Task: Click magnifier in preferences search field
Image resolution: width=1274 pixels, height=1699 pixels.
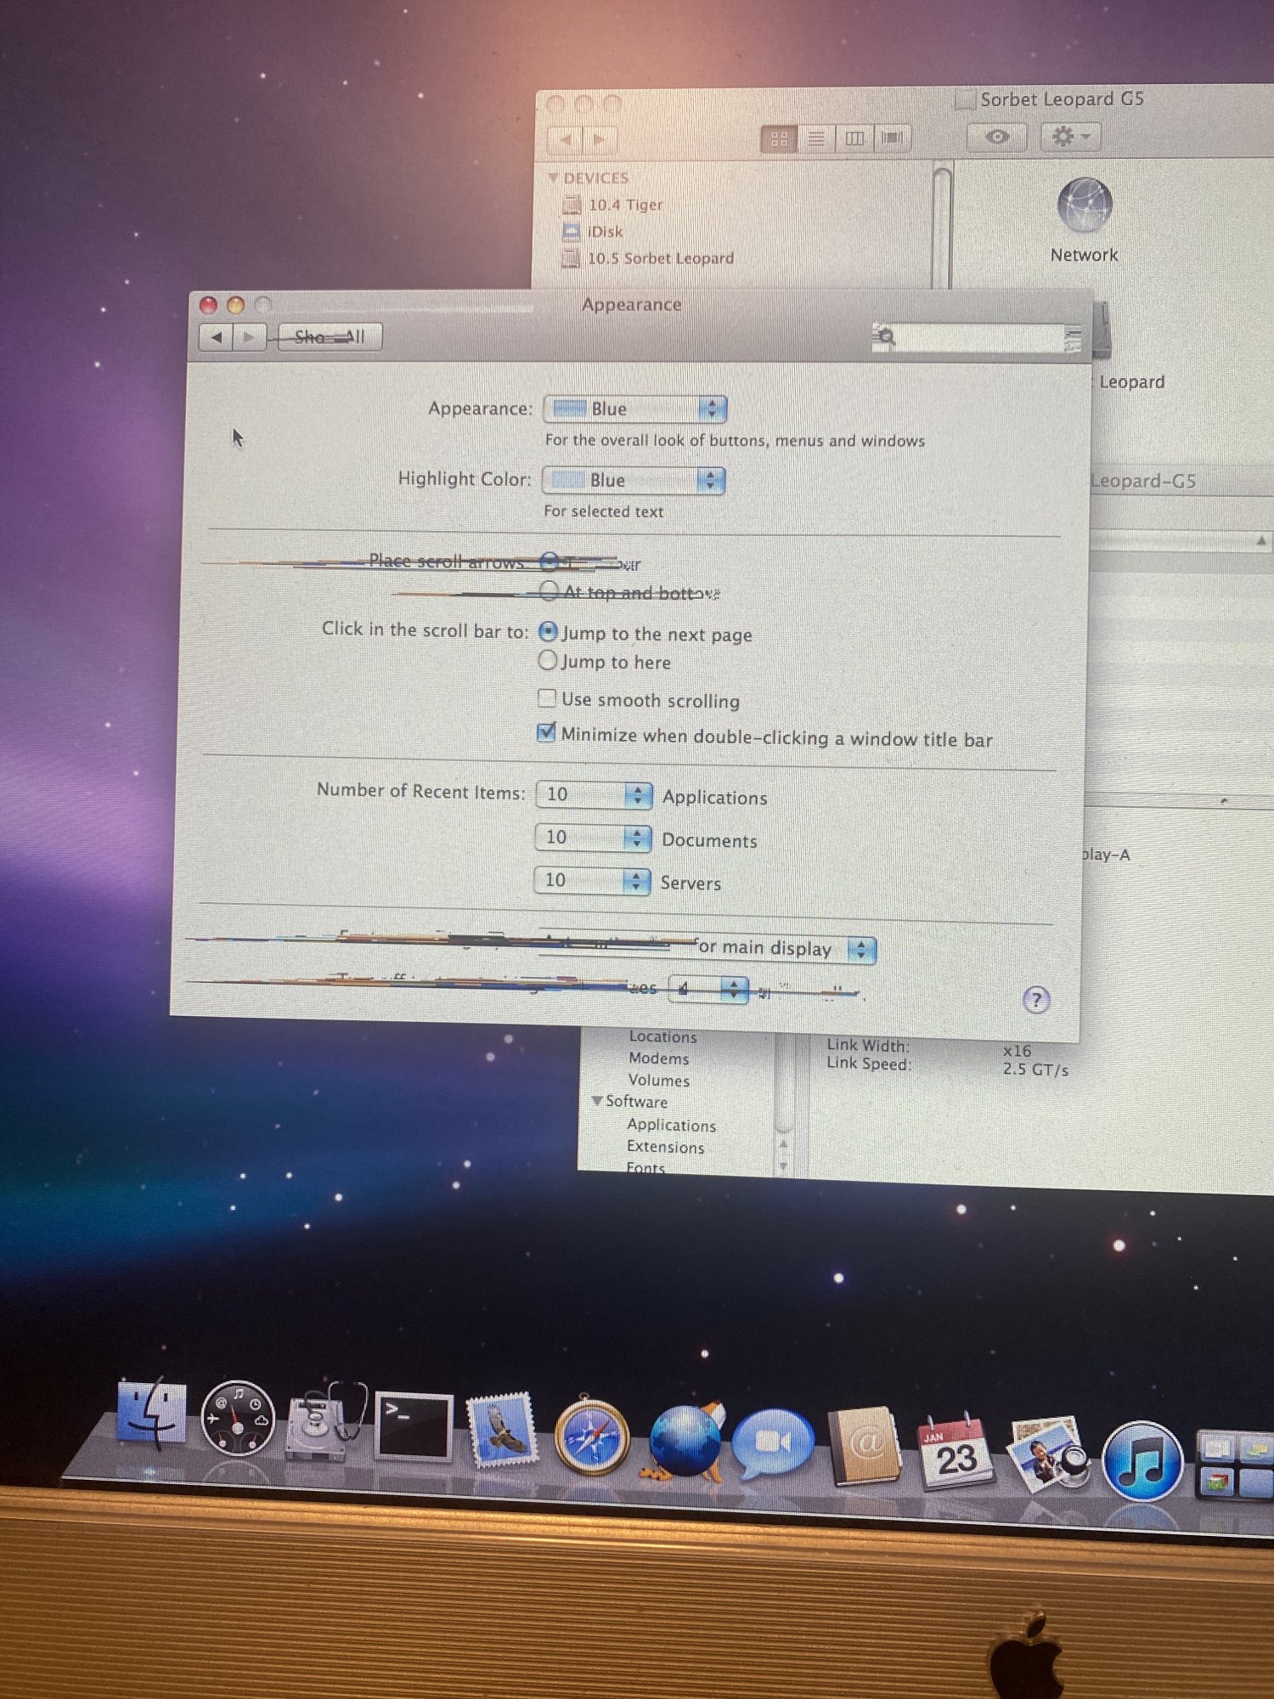Action: coord(886,337)
